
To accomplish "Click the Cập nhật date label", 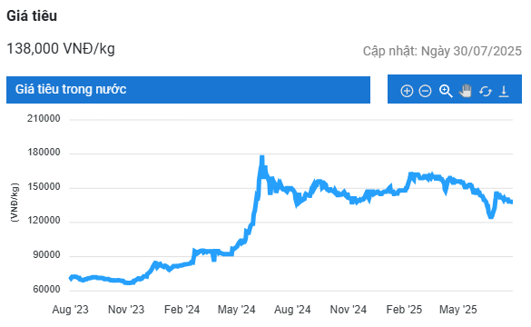I will click(x=442, y=51).
